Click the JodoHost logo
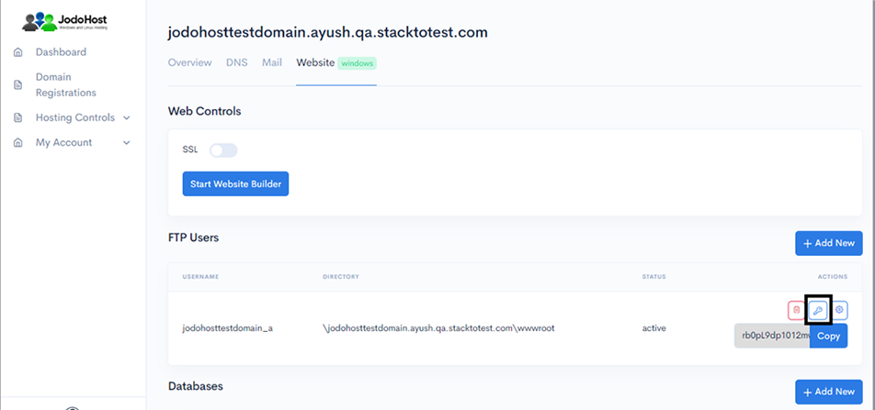This screenshot has width=875, height=410. coord(65,22)
